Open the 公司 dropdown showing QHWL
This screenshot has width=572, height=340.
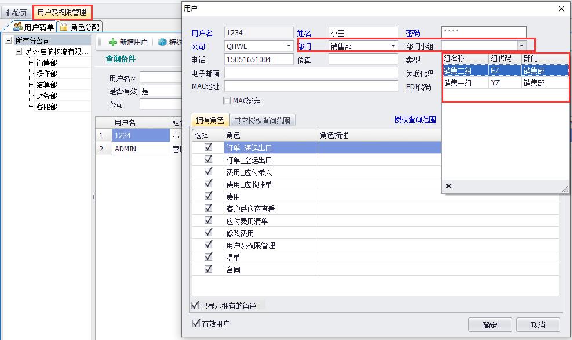(x=289, y=46)
